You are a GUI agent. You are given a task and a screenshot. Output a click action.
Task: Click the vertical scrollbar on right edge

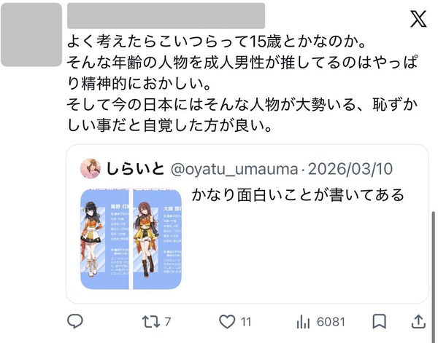(434, 276)
